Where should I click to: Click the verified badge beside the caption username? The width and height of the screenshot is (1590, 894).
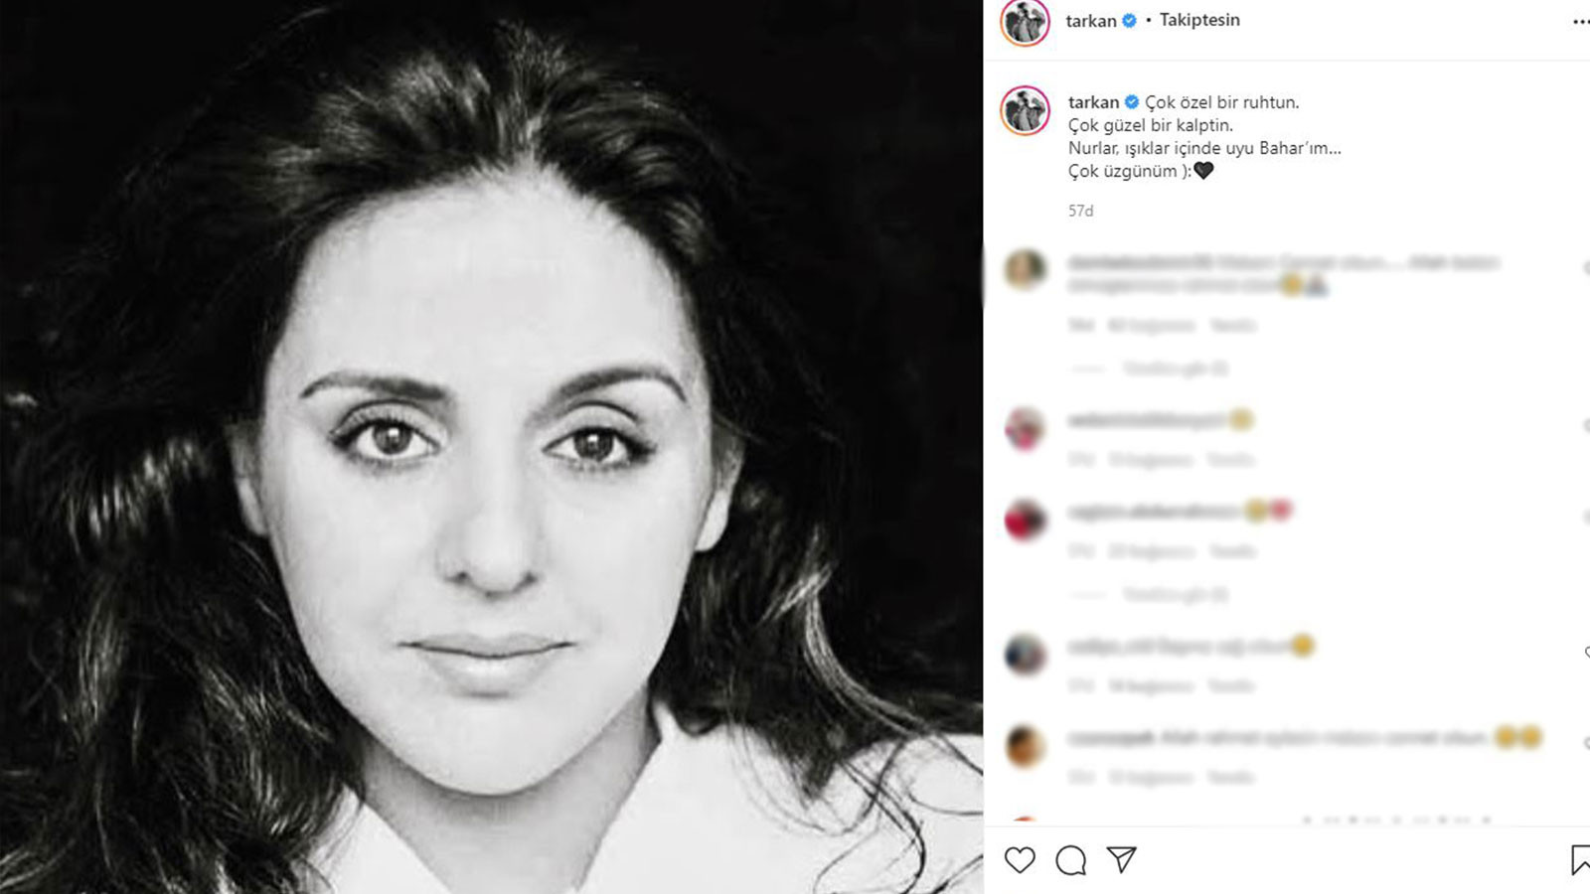(1131, 102)
